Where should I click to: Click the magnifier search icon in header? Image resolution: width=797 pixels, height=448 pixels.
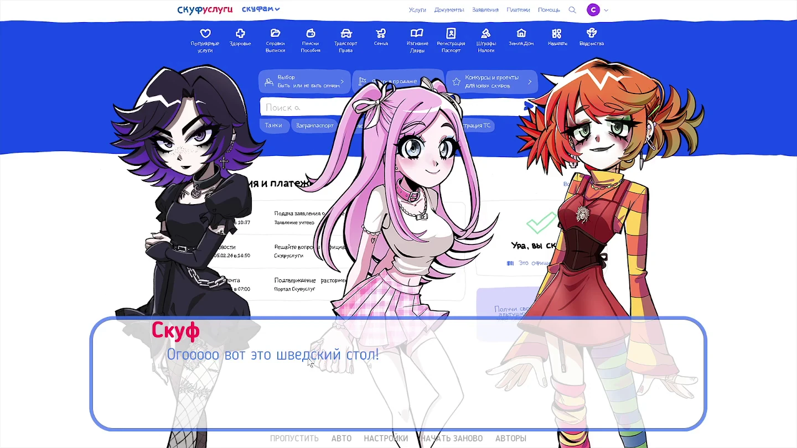click(572, 10)
